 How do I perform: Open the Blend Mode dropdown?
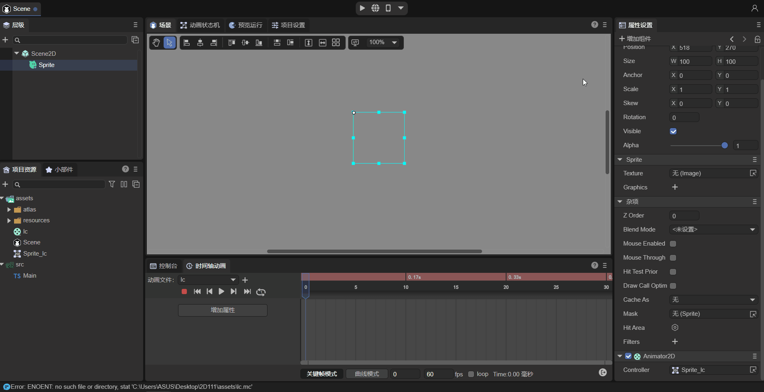713,230
